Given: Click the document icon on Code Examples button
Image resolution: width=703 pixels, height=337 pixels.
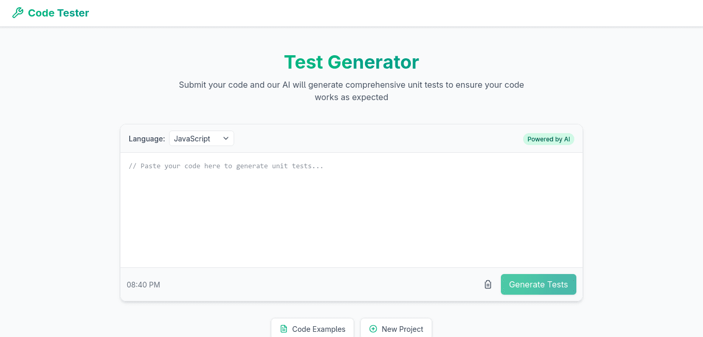Looking at the screenshot, I should point(284,329).
